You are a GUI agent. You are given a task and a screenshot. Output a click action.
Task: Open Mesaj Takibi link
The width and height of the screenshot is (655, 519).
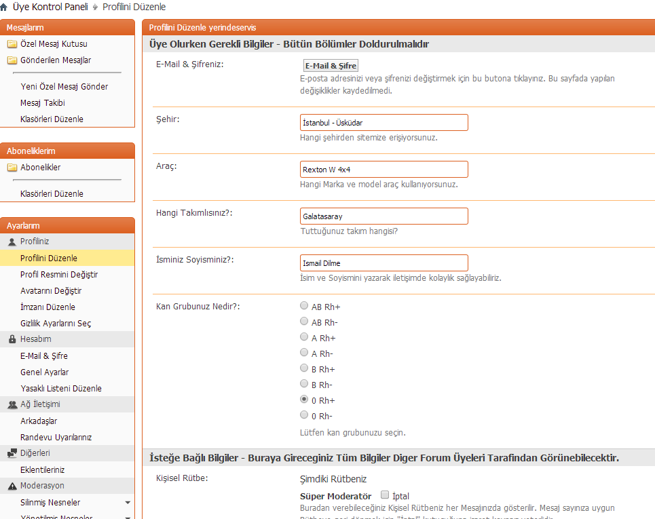43,102
